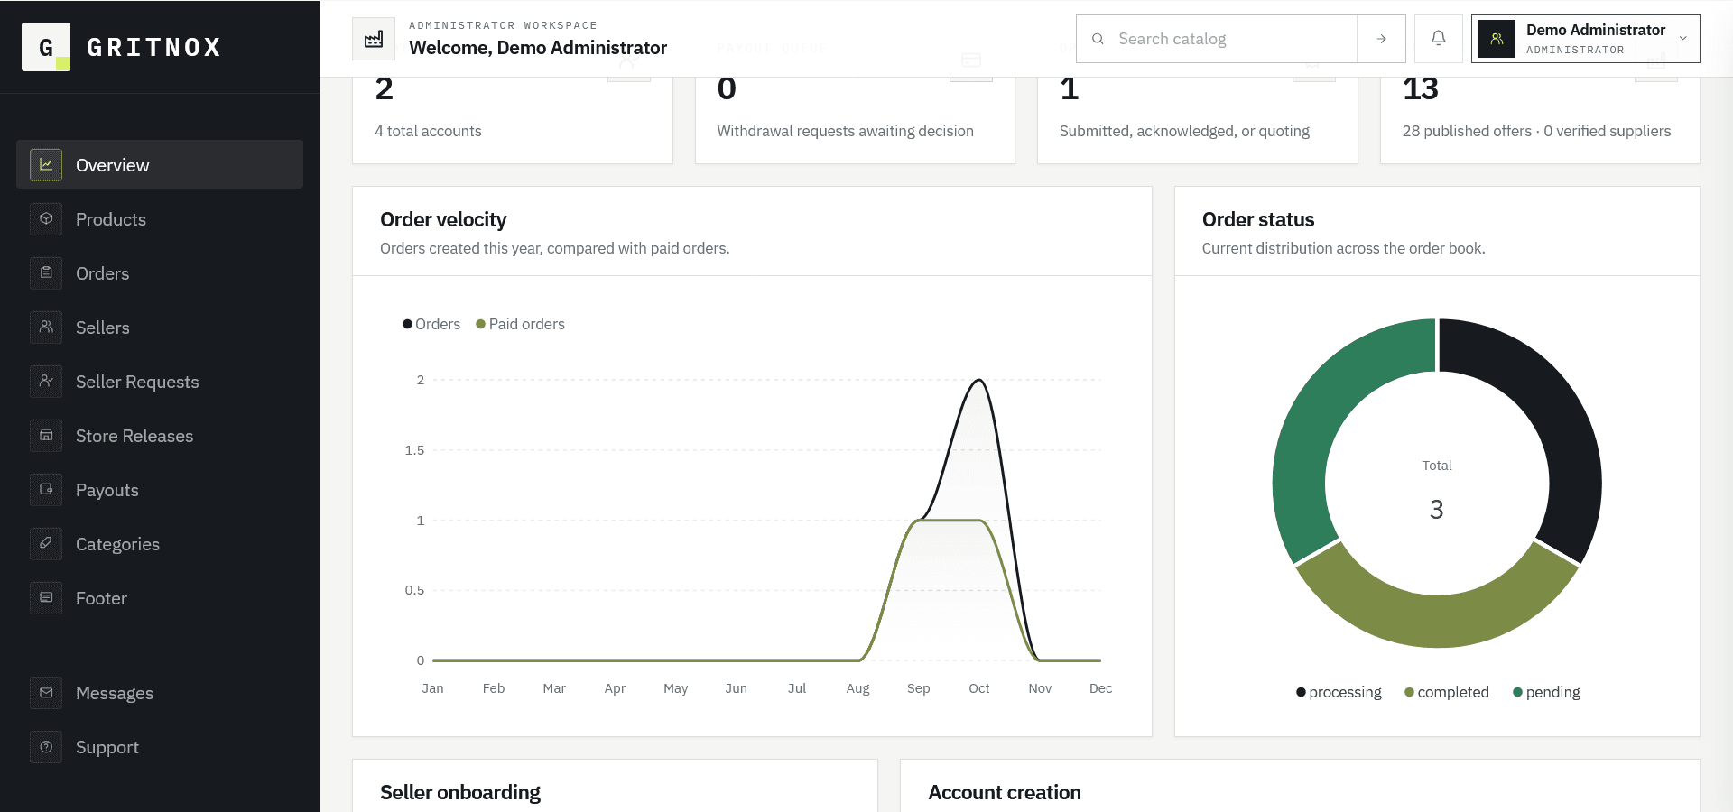Go to the Orders page

(160, 273)
